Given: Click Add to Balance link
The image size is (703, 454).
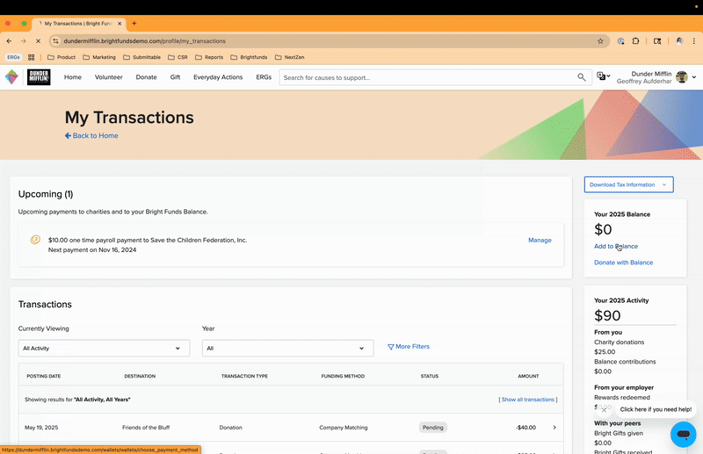Looking at the screenshot, I should coord(616,246).
